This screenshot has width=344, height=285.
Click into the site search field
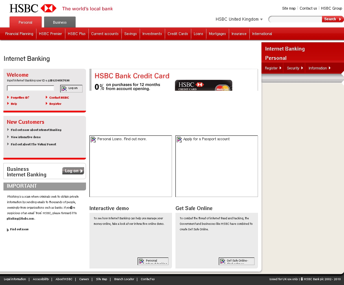click(295, 19)
